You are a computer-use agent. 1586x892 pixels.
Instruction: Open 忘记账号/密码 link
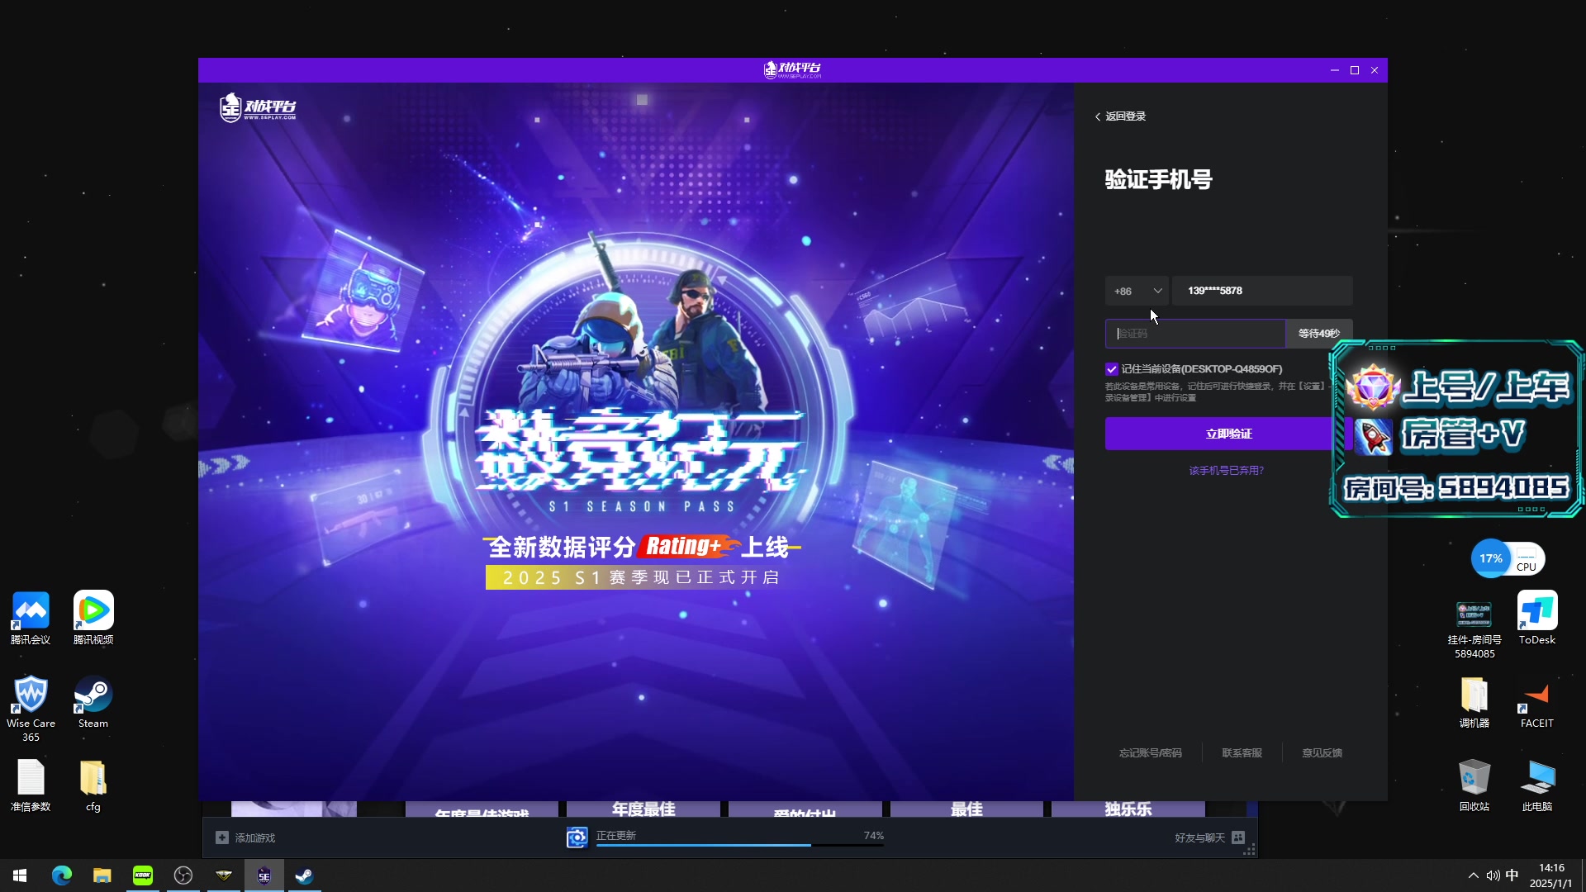click(x=1150, y=753)
